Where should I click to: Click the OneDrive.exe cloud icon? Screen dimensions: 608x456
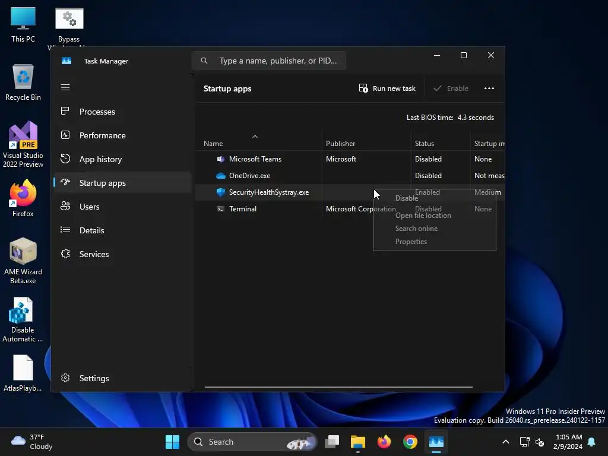pos(220,176)
